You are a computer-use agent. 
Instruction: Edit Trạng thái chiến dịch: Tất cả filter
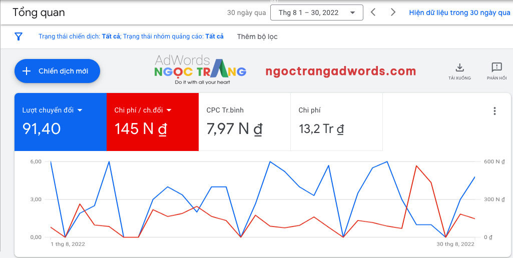pyautogui.click(x=79, y=36)
